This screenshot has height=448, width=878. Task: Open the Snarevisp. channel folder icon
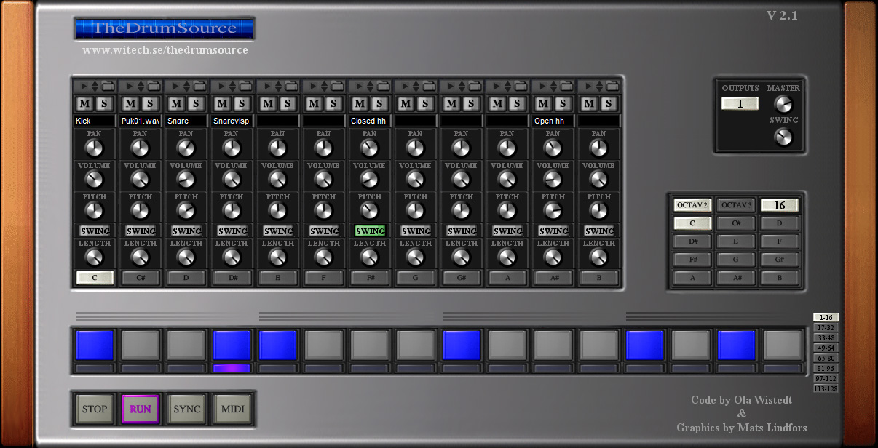(x=245, y=86)
